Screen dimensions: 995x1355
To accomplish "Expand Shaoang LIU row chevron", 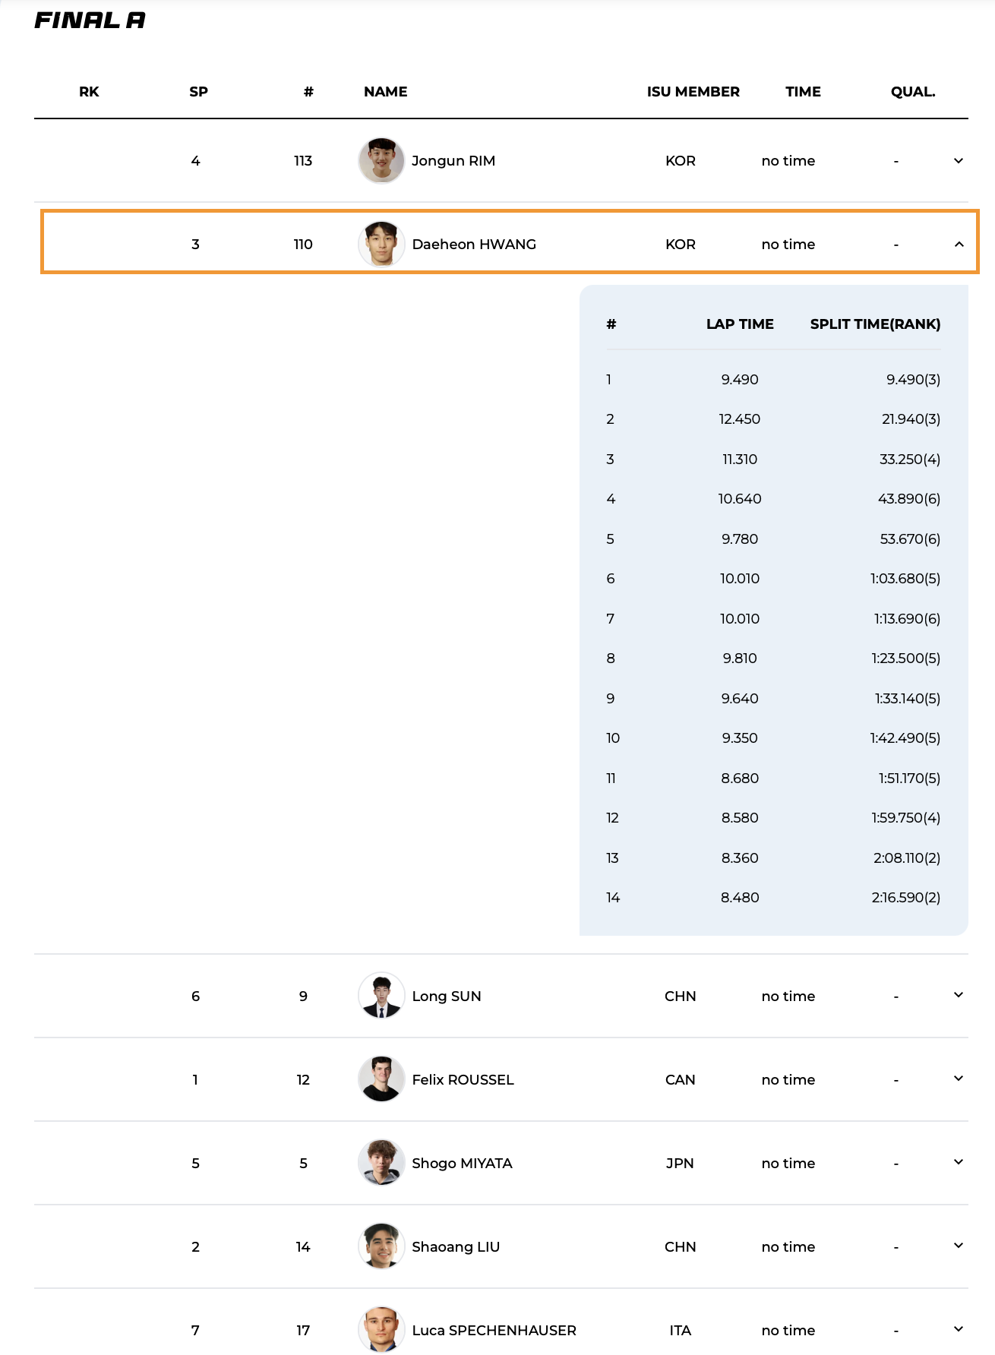I will [958, 1246].
